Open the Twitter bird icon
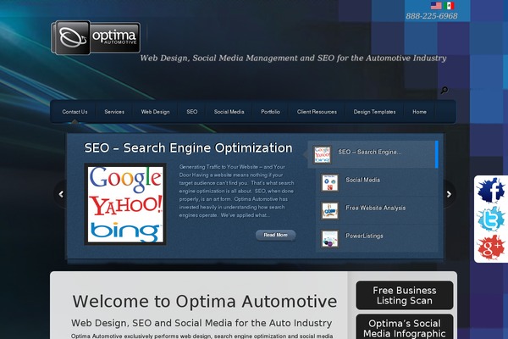Image resolution: width=508 pixels, height=339 pixels. [x=491, y=219]
